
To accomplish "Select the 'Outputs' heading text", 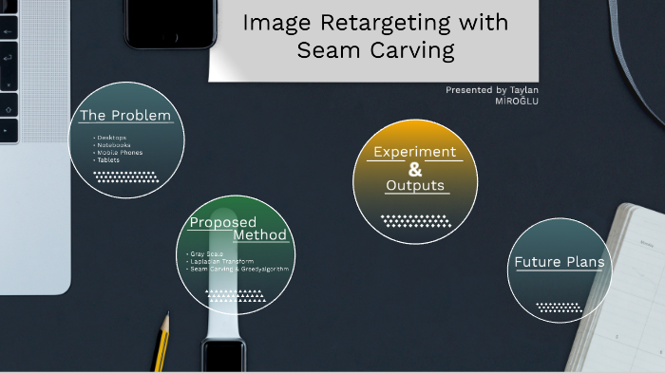I will (415, 186).
